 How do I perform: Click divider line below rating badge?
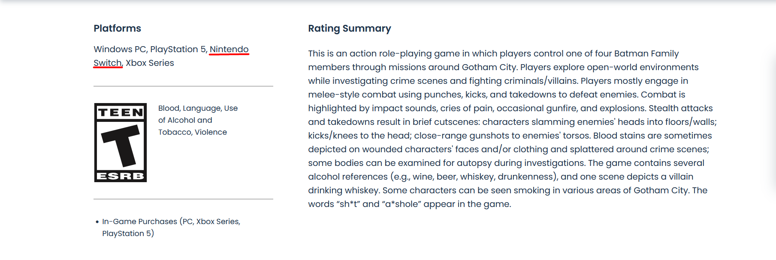(183, 199)
